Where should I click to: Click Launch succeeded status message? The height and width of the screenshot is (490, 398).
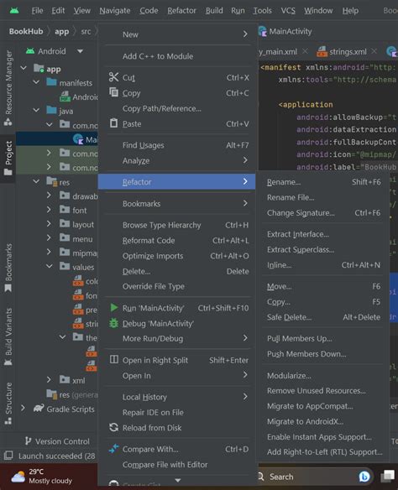pyautogui.click(x=56, y=456)
